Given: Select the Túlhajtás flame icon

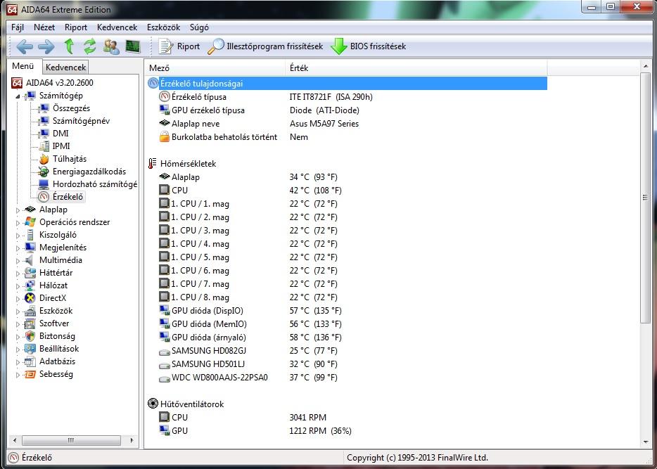Looking at the screenshot, I should pos(44,159).
